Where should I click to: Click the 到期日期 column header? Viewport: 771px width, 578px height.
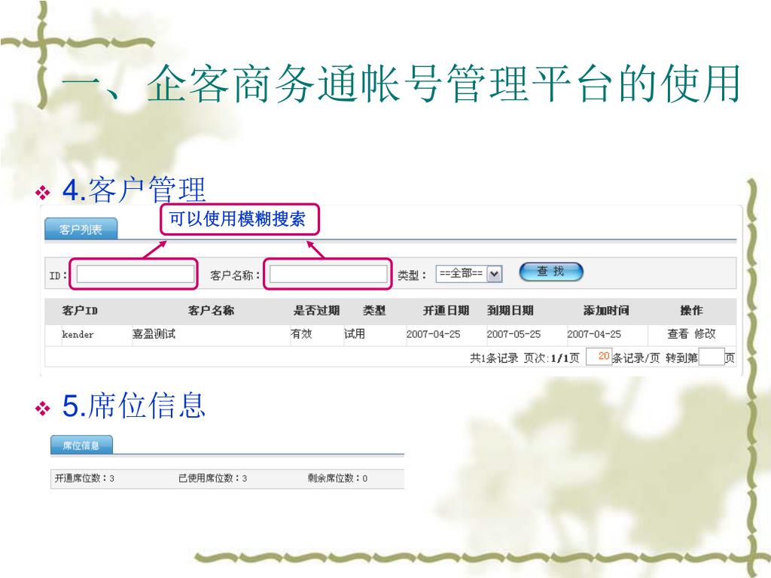(x=510, y=311)
